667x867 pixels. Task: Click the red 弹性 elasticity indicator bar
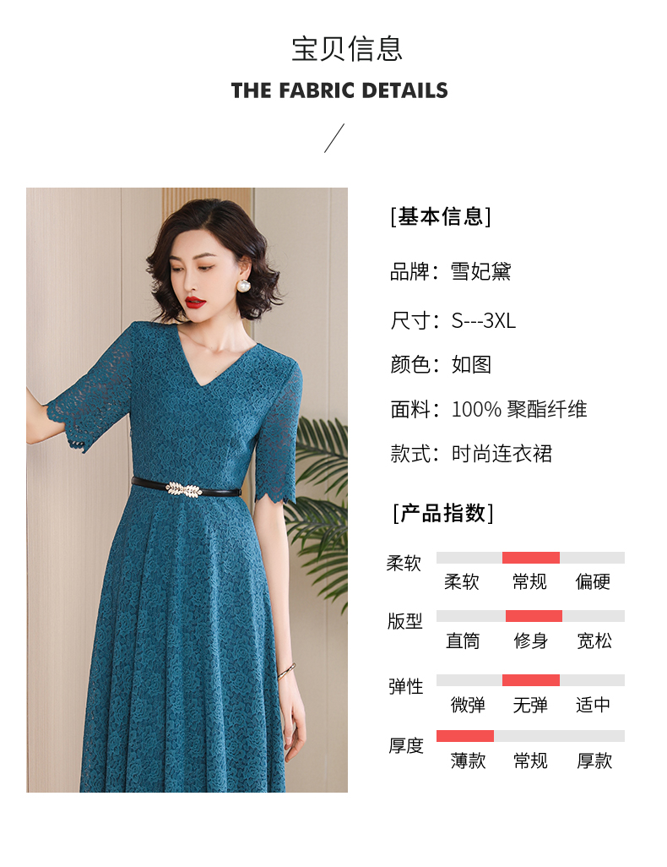[x=530, y=680]
